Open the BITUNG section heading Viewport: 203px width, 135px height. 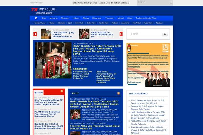click(39, 93)
